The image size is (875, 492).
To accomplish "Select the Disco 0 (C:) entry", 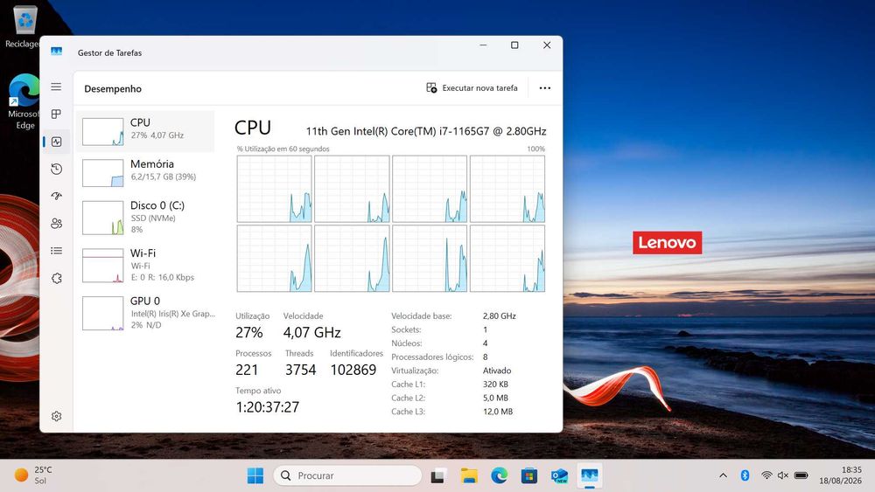I will (x=145, y=217).
